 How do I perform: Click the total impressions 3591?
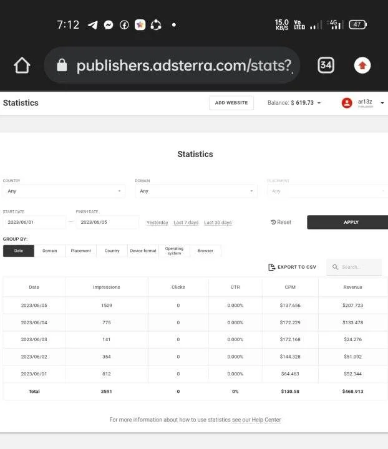coord(107,391)
